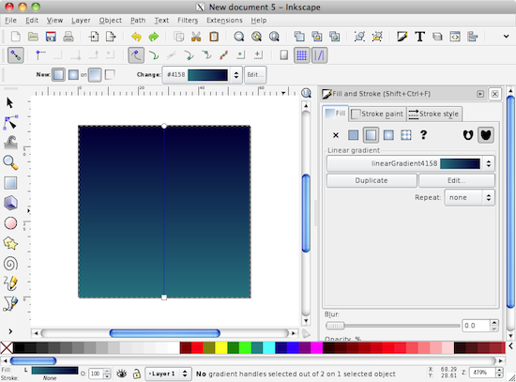Pick the cyan palette swatch

269,348
